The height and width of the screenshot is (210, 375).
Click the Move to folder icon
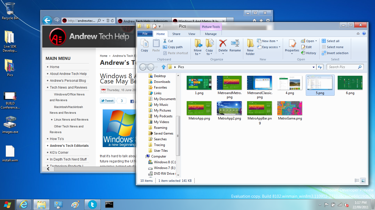(198, 43)
